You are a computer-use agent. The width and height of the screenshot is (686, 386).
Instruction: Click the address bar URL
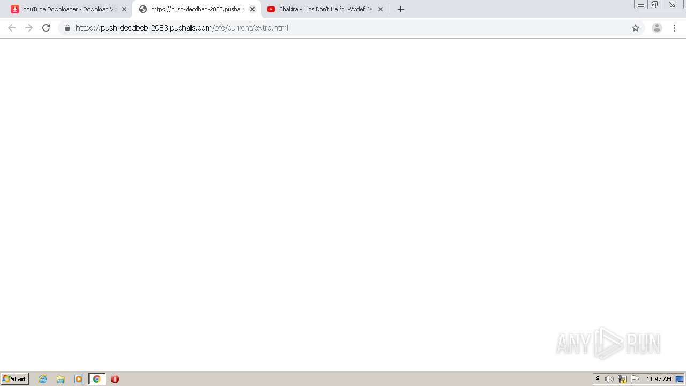(182, 28)
